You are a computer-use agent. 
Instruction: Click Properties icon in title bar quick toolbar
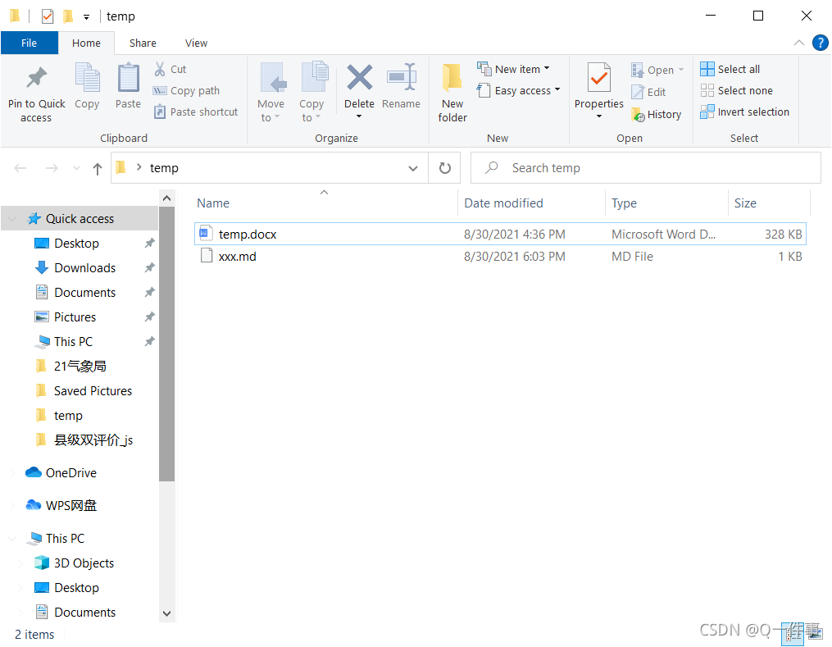(48, 16)
